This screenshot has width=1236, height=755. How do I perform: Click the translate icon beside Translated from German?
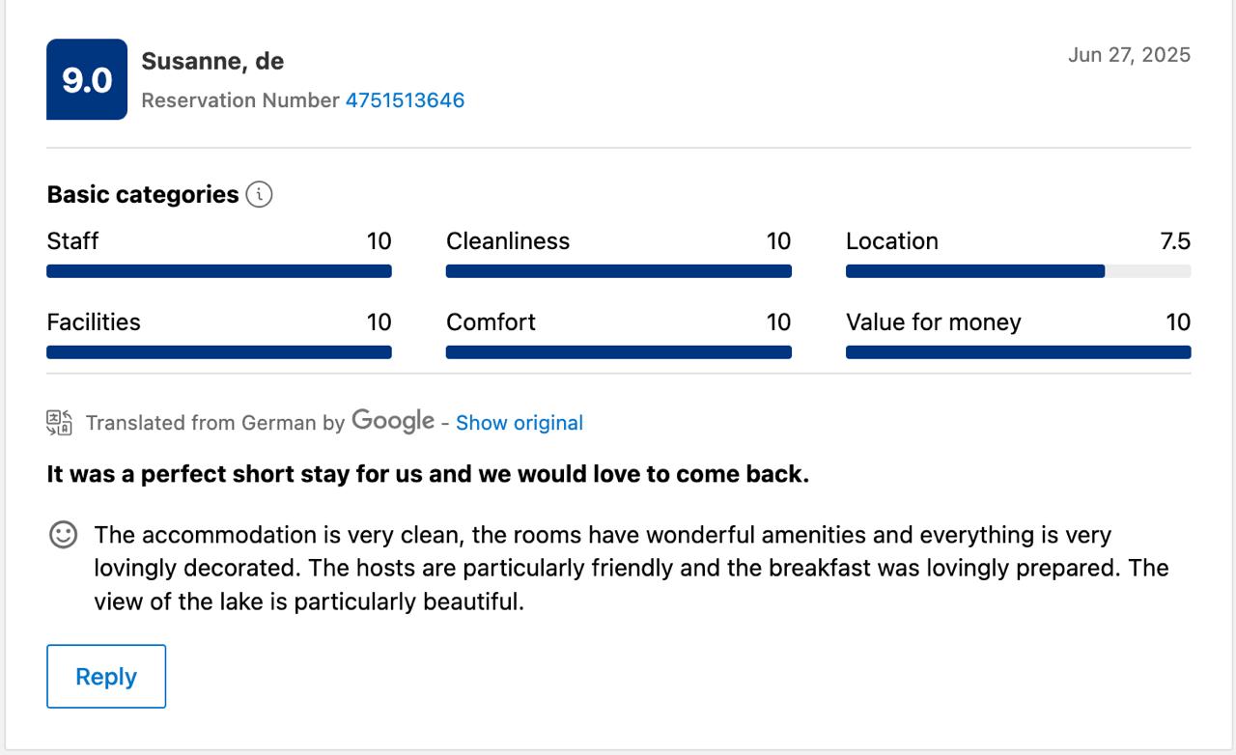pos(59,423)
